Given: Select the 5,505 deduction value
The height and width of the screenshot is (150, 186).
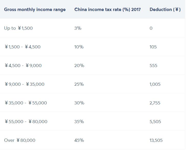Looking at the screenshot, I should 155,122.
